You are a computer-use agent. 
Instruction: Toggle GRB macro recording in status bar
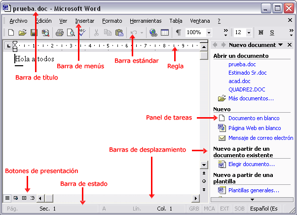coord(194,209)
